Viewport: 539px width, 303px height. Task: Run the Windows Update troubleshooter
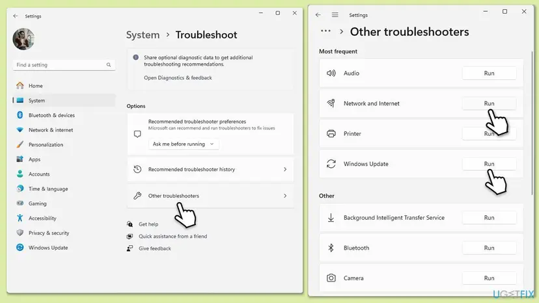[x=489, y=164]
